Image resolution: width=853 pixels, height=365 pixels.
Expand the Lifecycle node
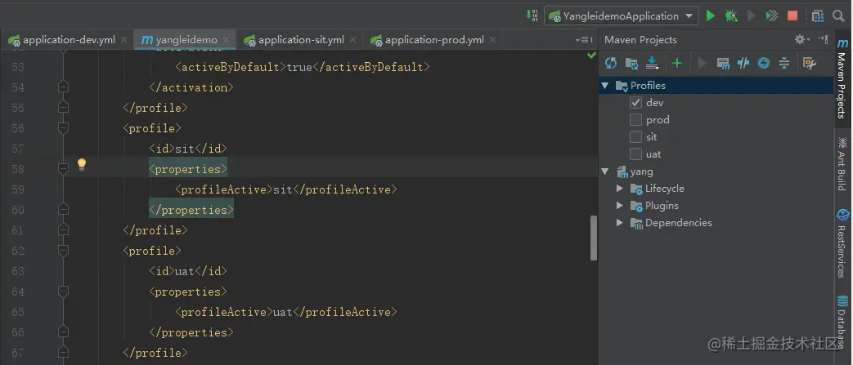tap(620, 189)
